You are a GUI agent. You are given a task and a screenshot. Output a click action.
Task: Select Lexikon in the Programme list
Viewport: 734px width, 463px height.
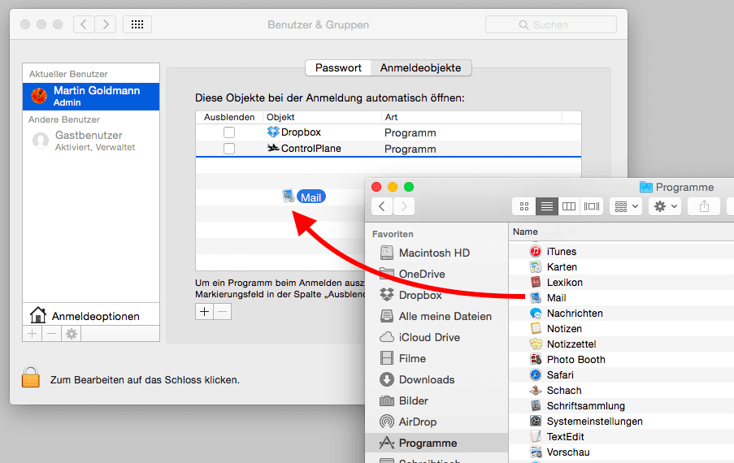click(x=621, y=283)
